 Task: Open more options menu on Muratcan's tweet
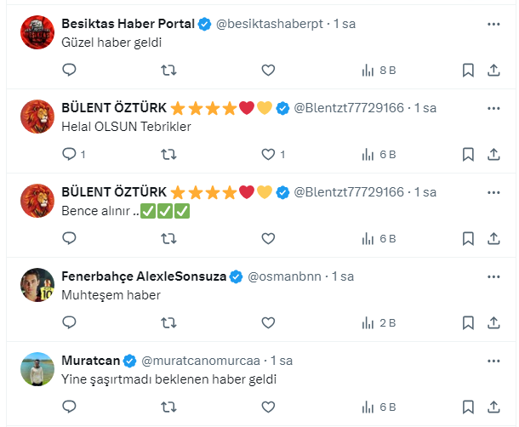pyautogui.click(x=493, y=361)
